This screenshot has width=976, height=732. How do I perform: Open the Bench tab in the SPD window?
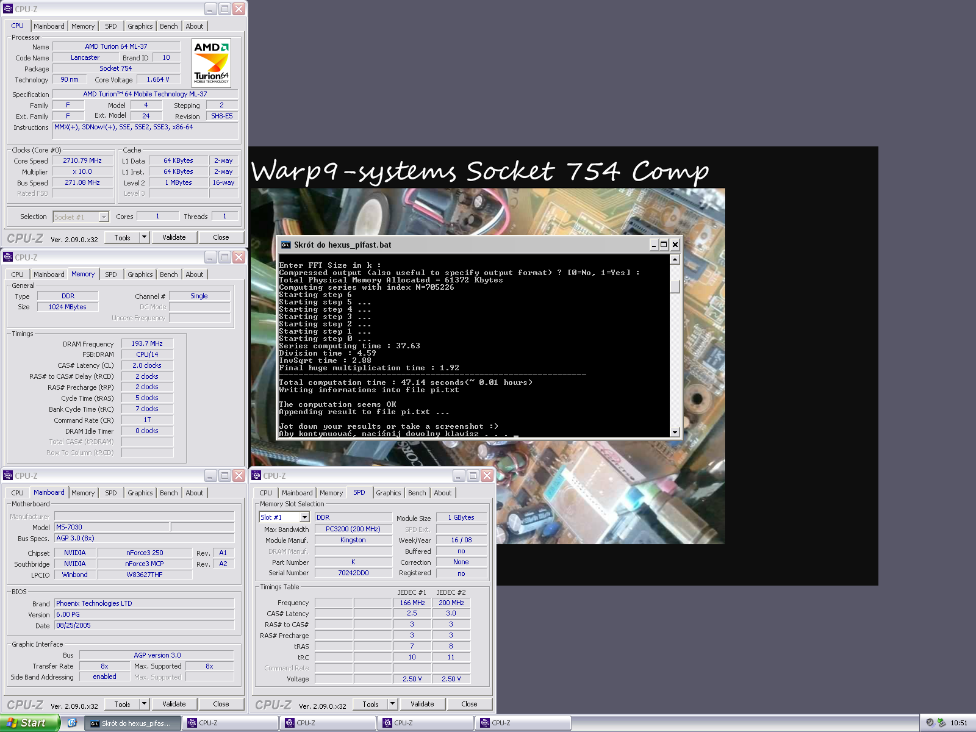[x=417, y=493]
